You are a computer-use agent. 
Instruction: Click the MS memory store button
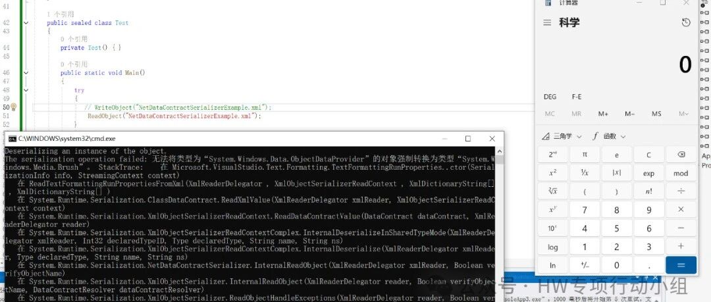coord(656,114)
